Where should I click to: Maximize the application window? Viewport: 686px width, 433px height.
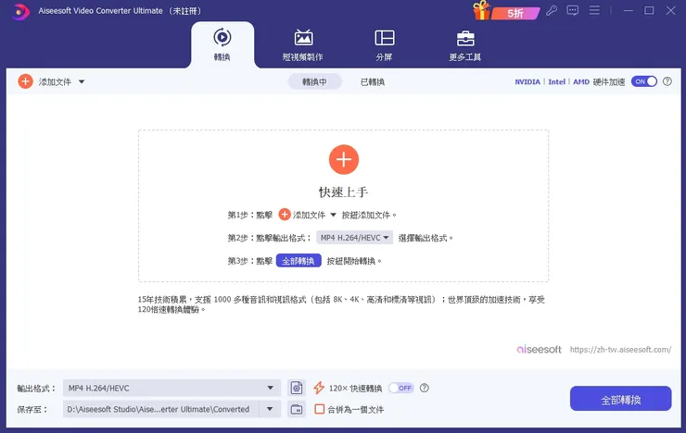[649, 10]
